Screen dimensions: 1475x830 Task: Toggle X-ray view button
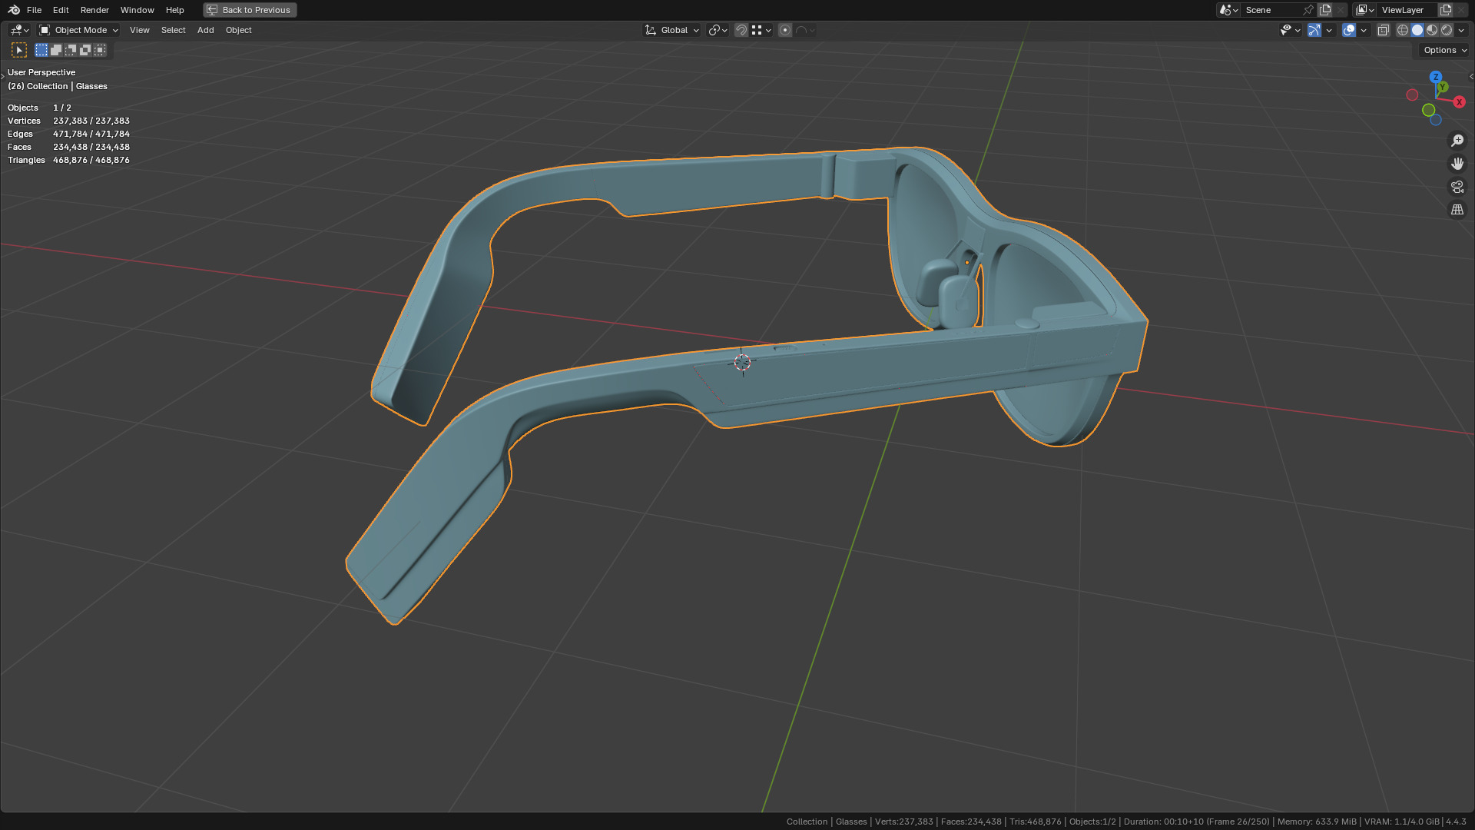point(1383,30)
